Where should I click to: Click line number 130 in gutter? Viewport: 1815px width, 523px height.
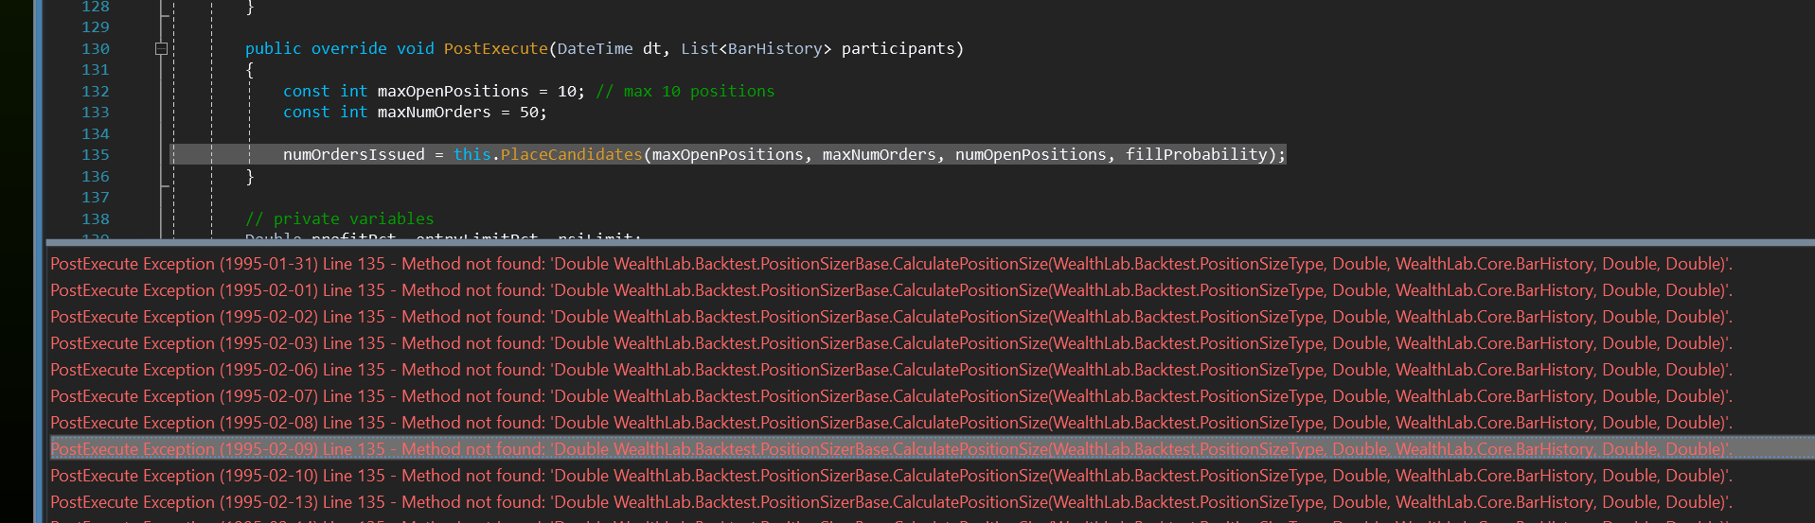tap(95, 49)
